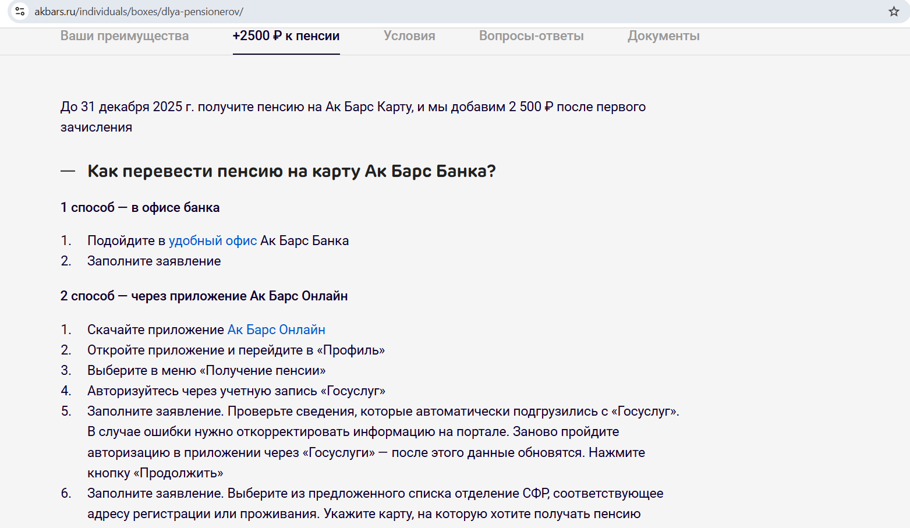Screen dimensions: 910x528
Task: Follow the Ак Барс Онлайн app link
Action: click(x=276, y=329)
